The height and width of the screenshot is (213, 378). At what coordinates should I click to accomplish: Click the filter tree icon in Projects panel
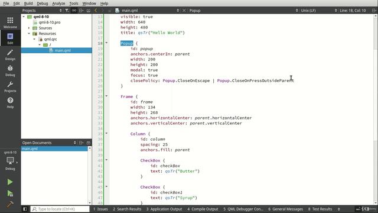tap(67, 11)
